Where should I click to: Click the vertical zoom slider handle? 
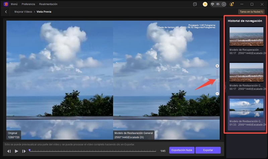217,80
